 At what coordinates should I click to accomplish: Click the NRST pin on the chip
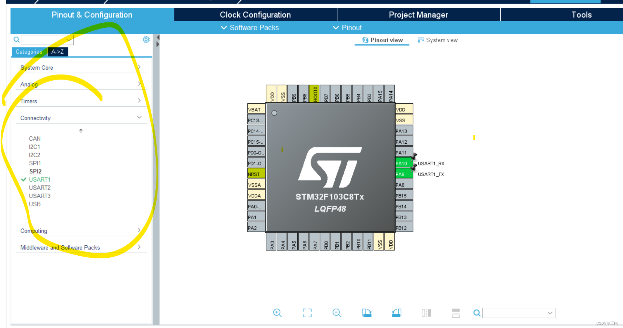(x=256, y=173)
